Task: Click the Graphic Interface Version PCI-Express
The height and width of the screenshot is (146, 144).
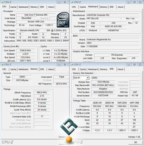Action: (117, 55)
